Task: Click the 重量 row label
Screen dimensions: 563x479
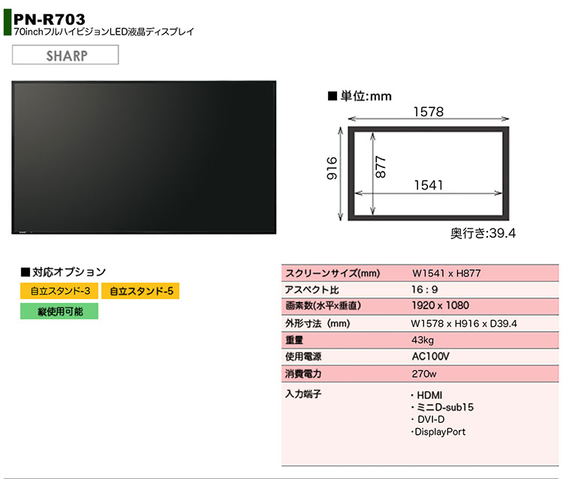Action: point(294,340)
